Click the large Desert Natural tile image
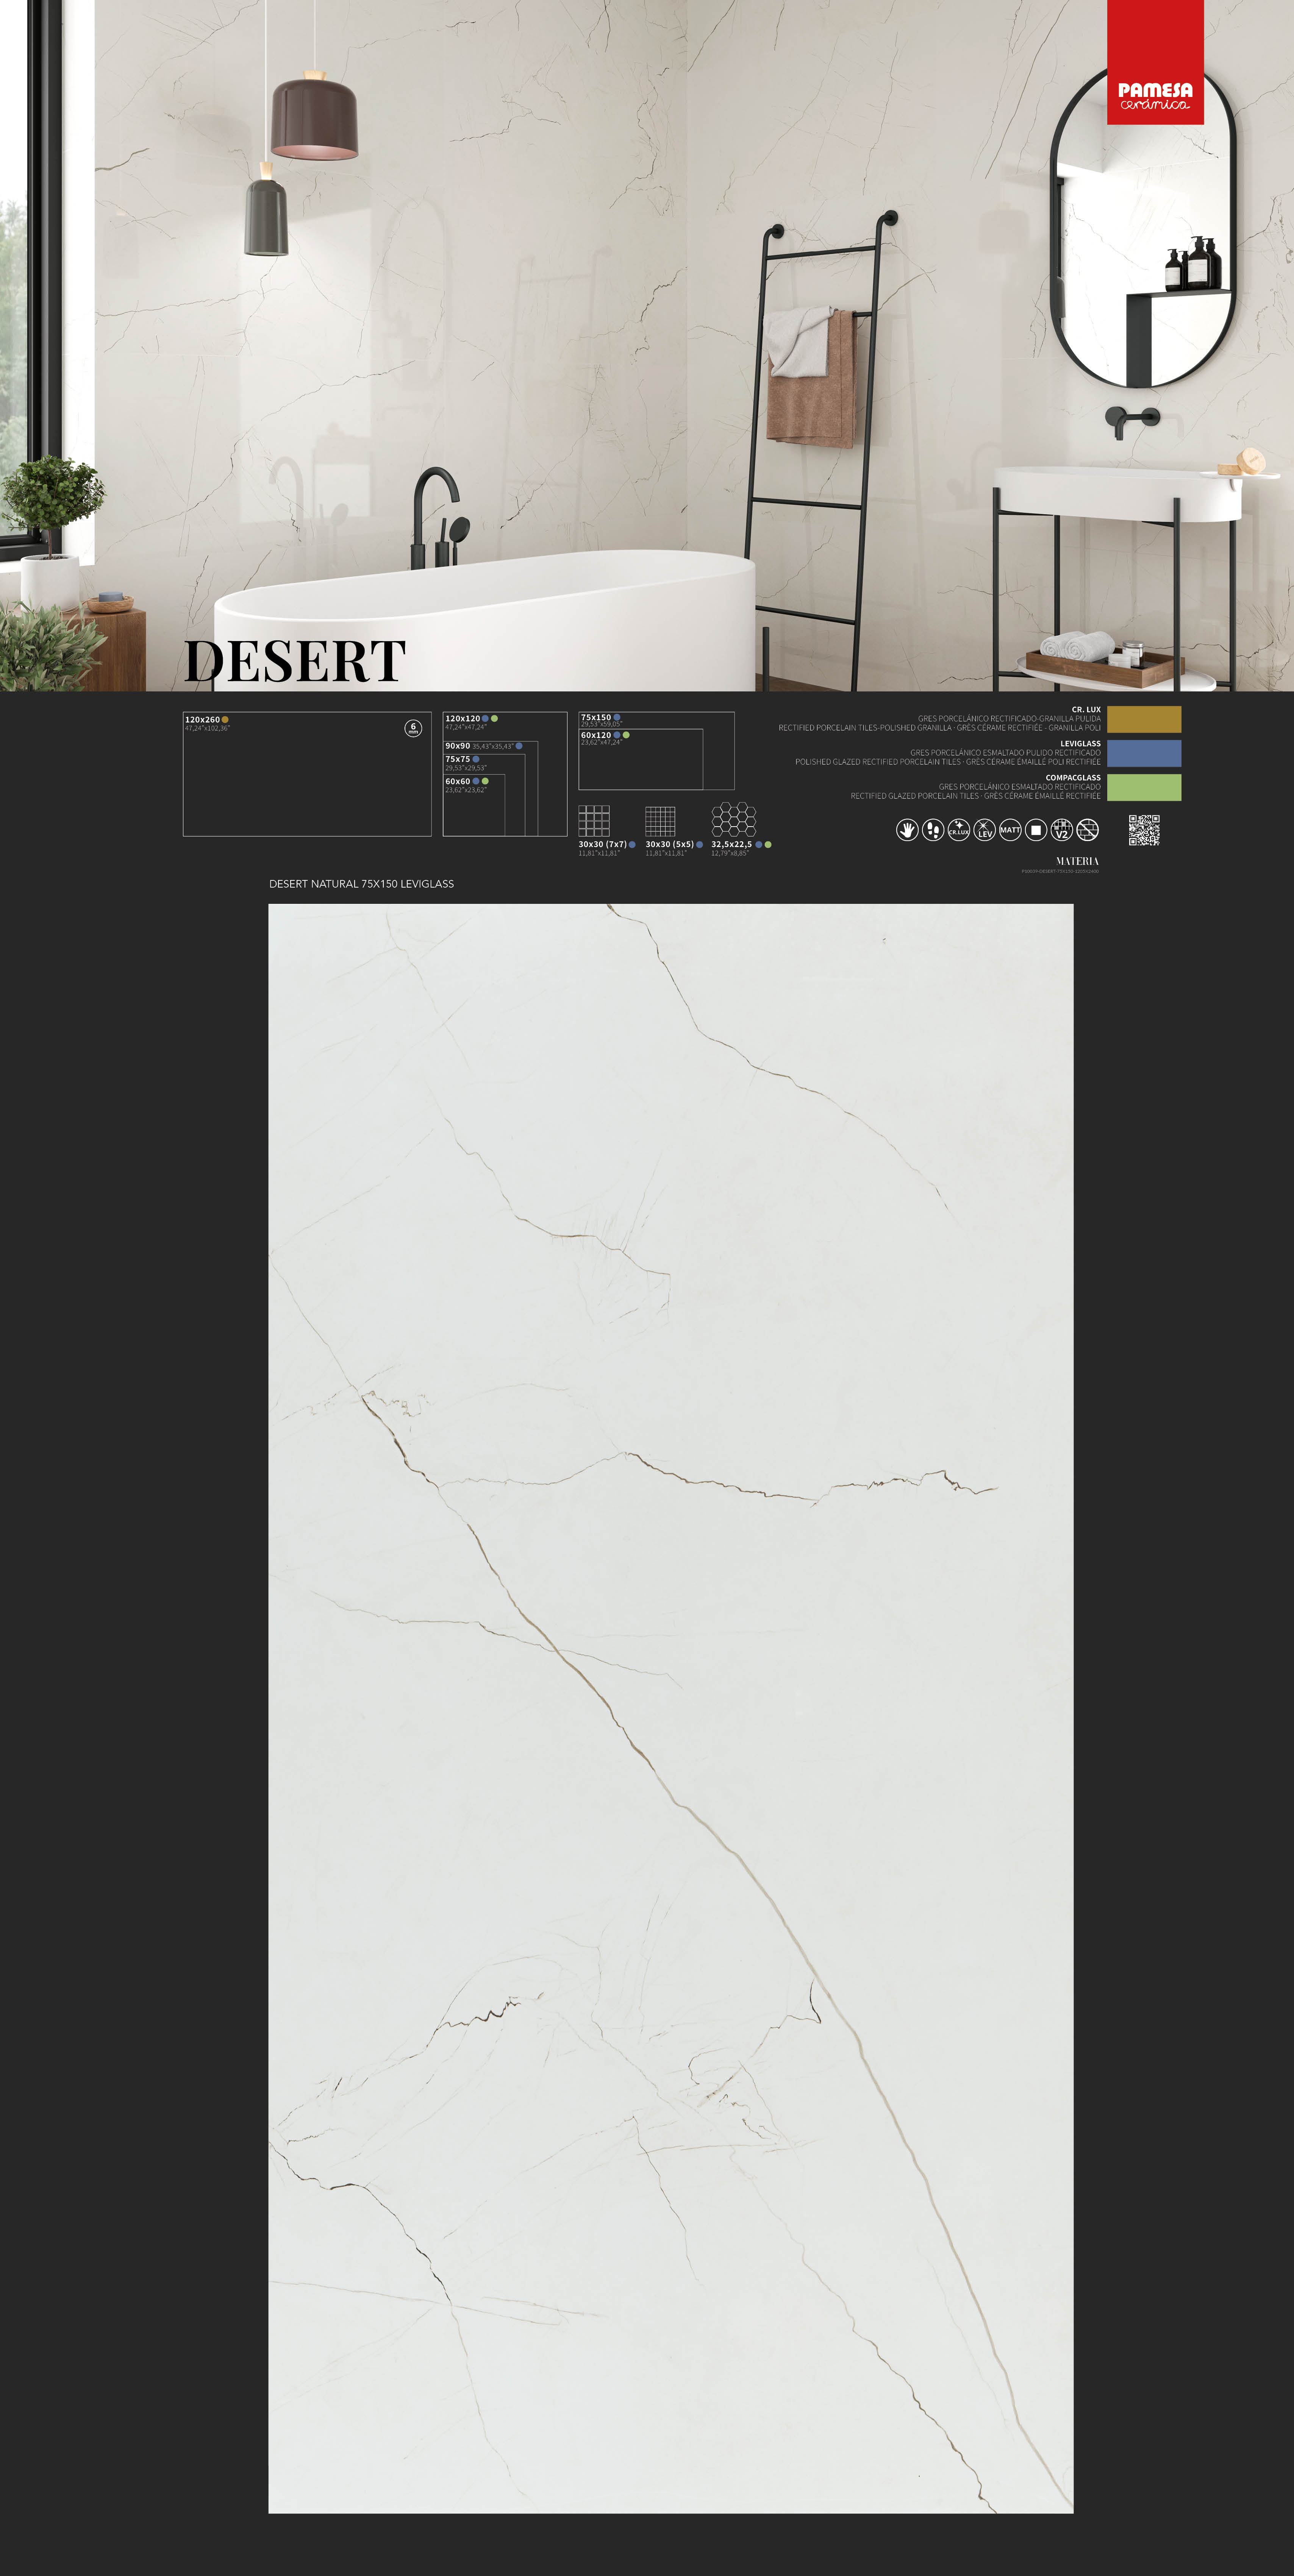Screen dimensions: 1294x2576 pyautogui.click(x=670, y=1708)
